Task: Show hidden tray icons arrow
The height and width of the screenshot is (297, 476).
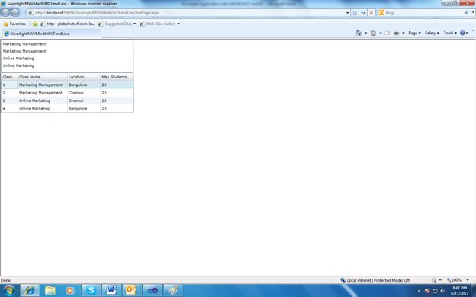Action: coord(419,291)
